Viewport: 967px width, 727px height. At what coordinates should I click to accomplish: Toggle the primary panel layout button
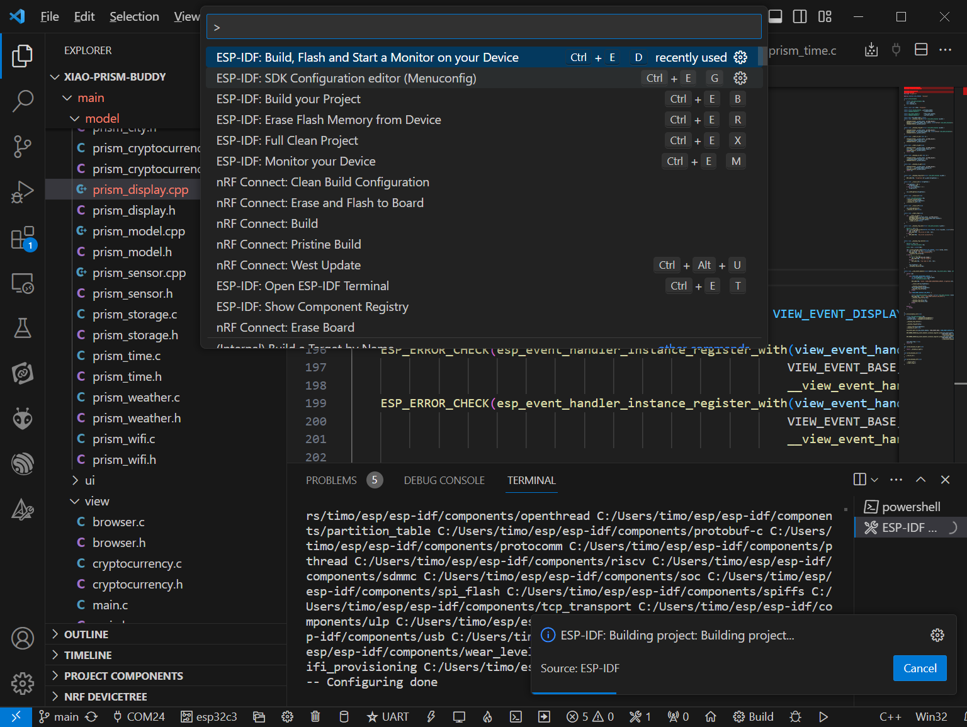(776, 16)
